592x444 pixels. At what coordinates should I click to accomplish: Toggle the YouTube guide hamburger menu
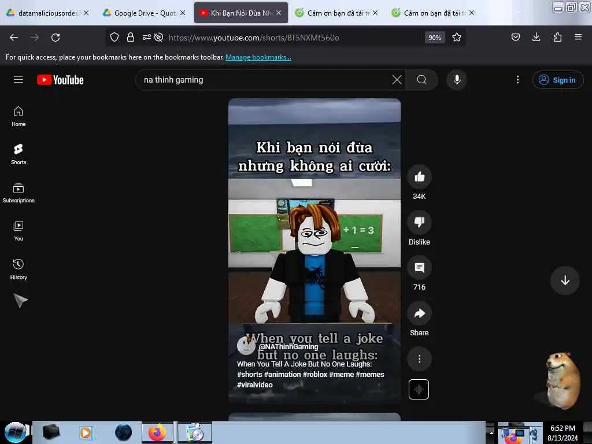click(18, 79)
